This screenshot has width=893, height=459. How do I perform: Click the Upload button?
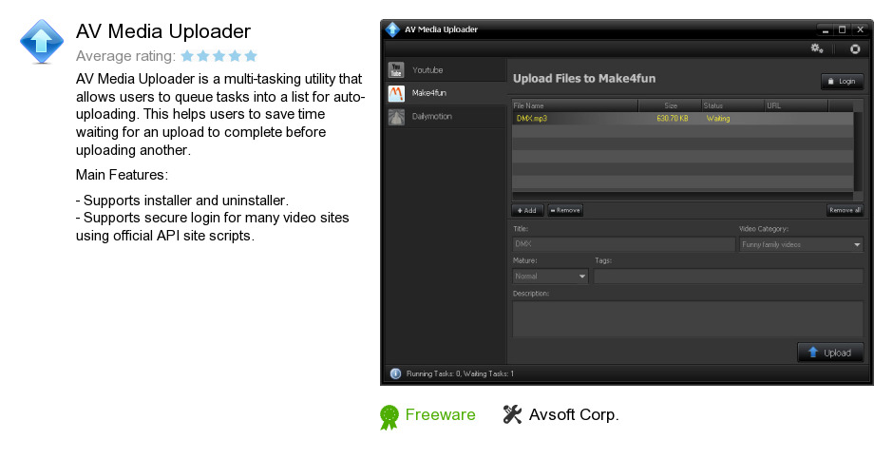829,353
